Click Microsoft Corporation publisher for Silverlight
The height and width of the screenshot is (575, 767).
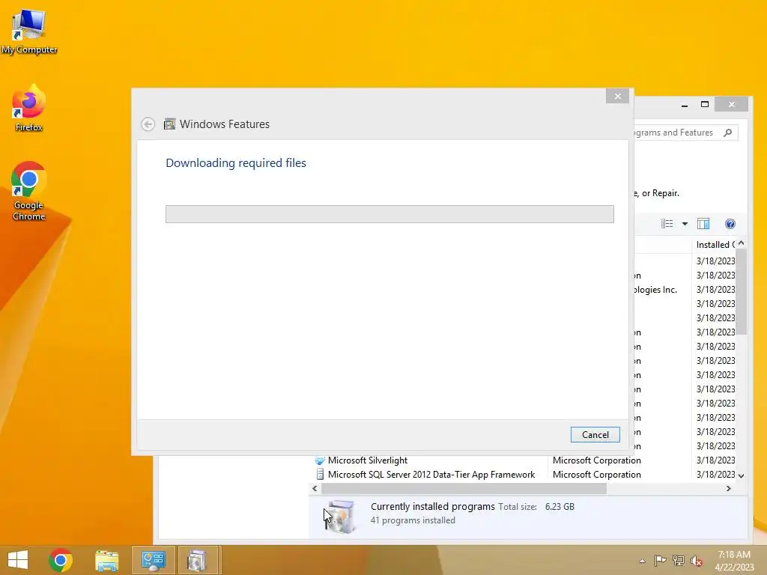pyautogui.click(x=596, y=460)
